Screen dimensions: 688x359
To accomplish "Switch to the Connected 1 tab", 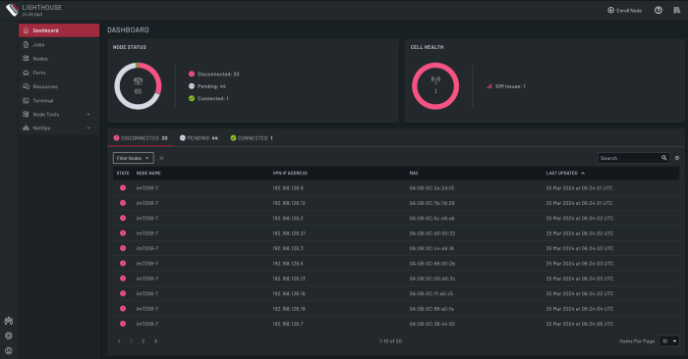I will pos(252,138).
